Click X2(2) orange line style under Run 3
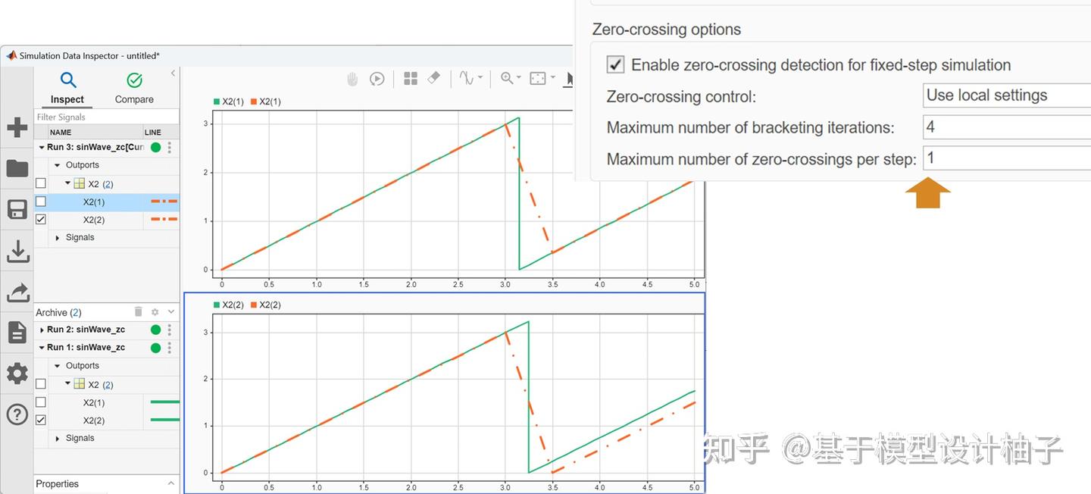 pos(164,219)
